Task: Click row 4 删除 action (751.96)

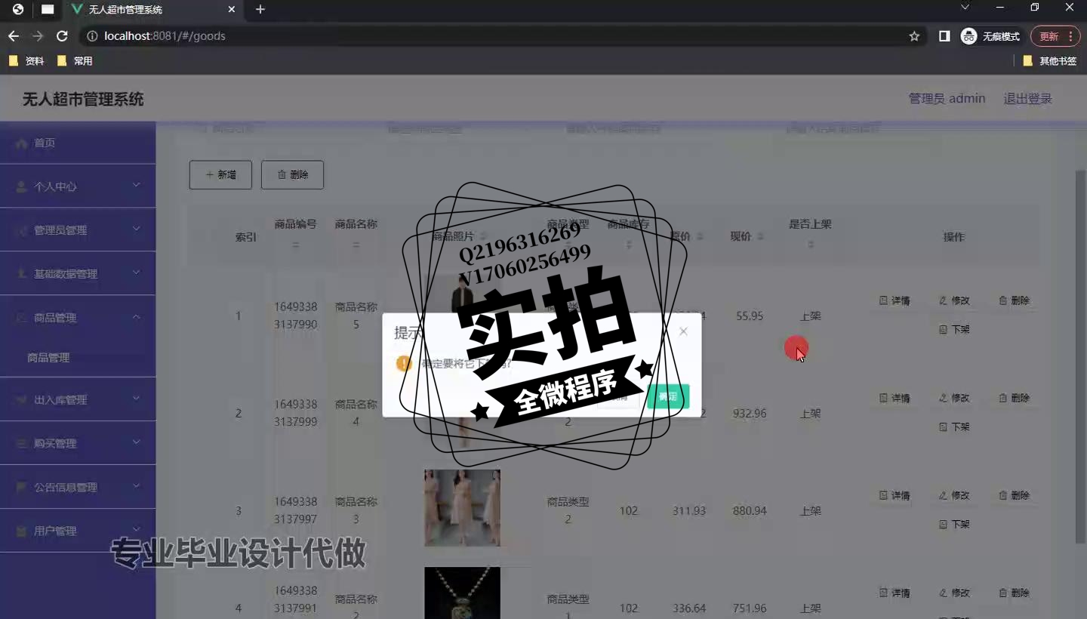Action: [x=1014, y=593]
